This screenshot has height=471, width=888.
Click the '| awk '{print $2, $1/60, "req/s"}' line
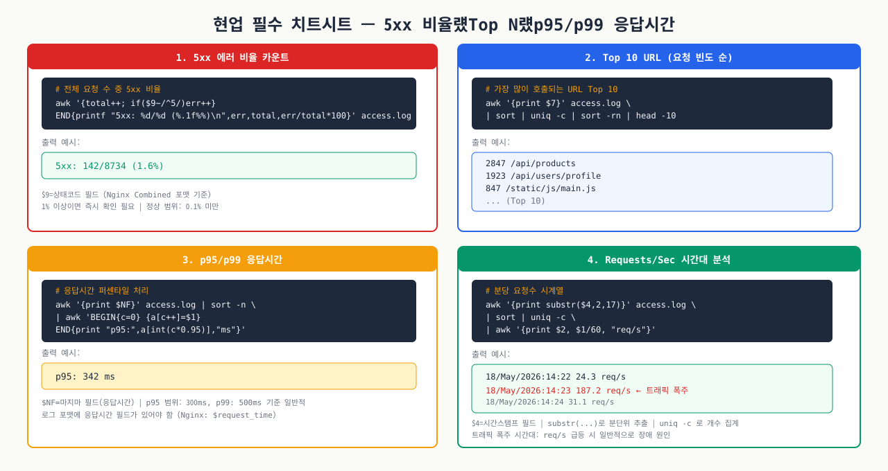click(x=571, y=330)
